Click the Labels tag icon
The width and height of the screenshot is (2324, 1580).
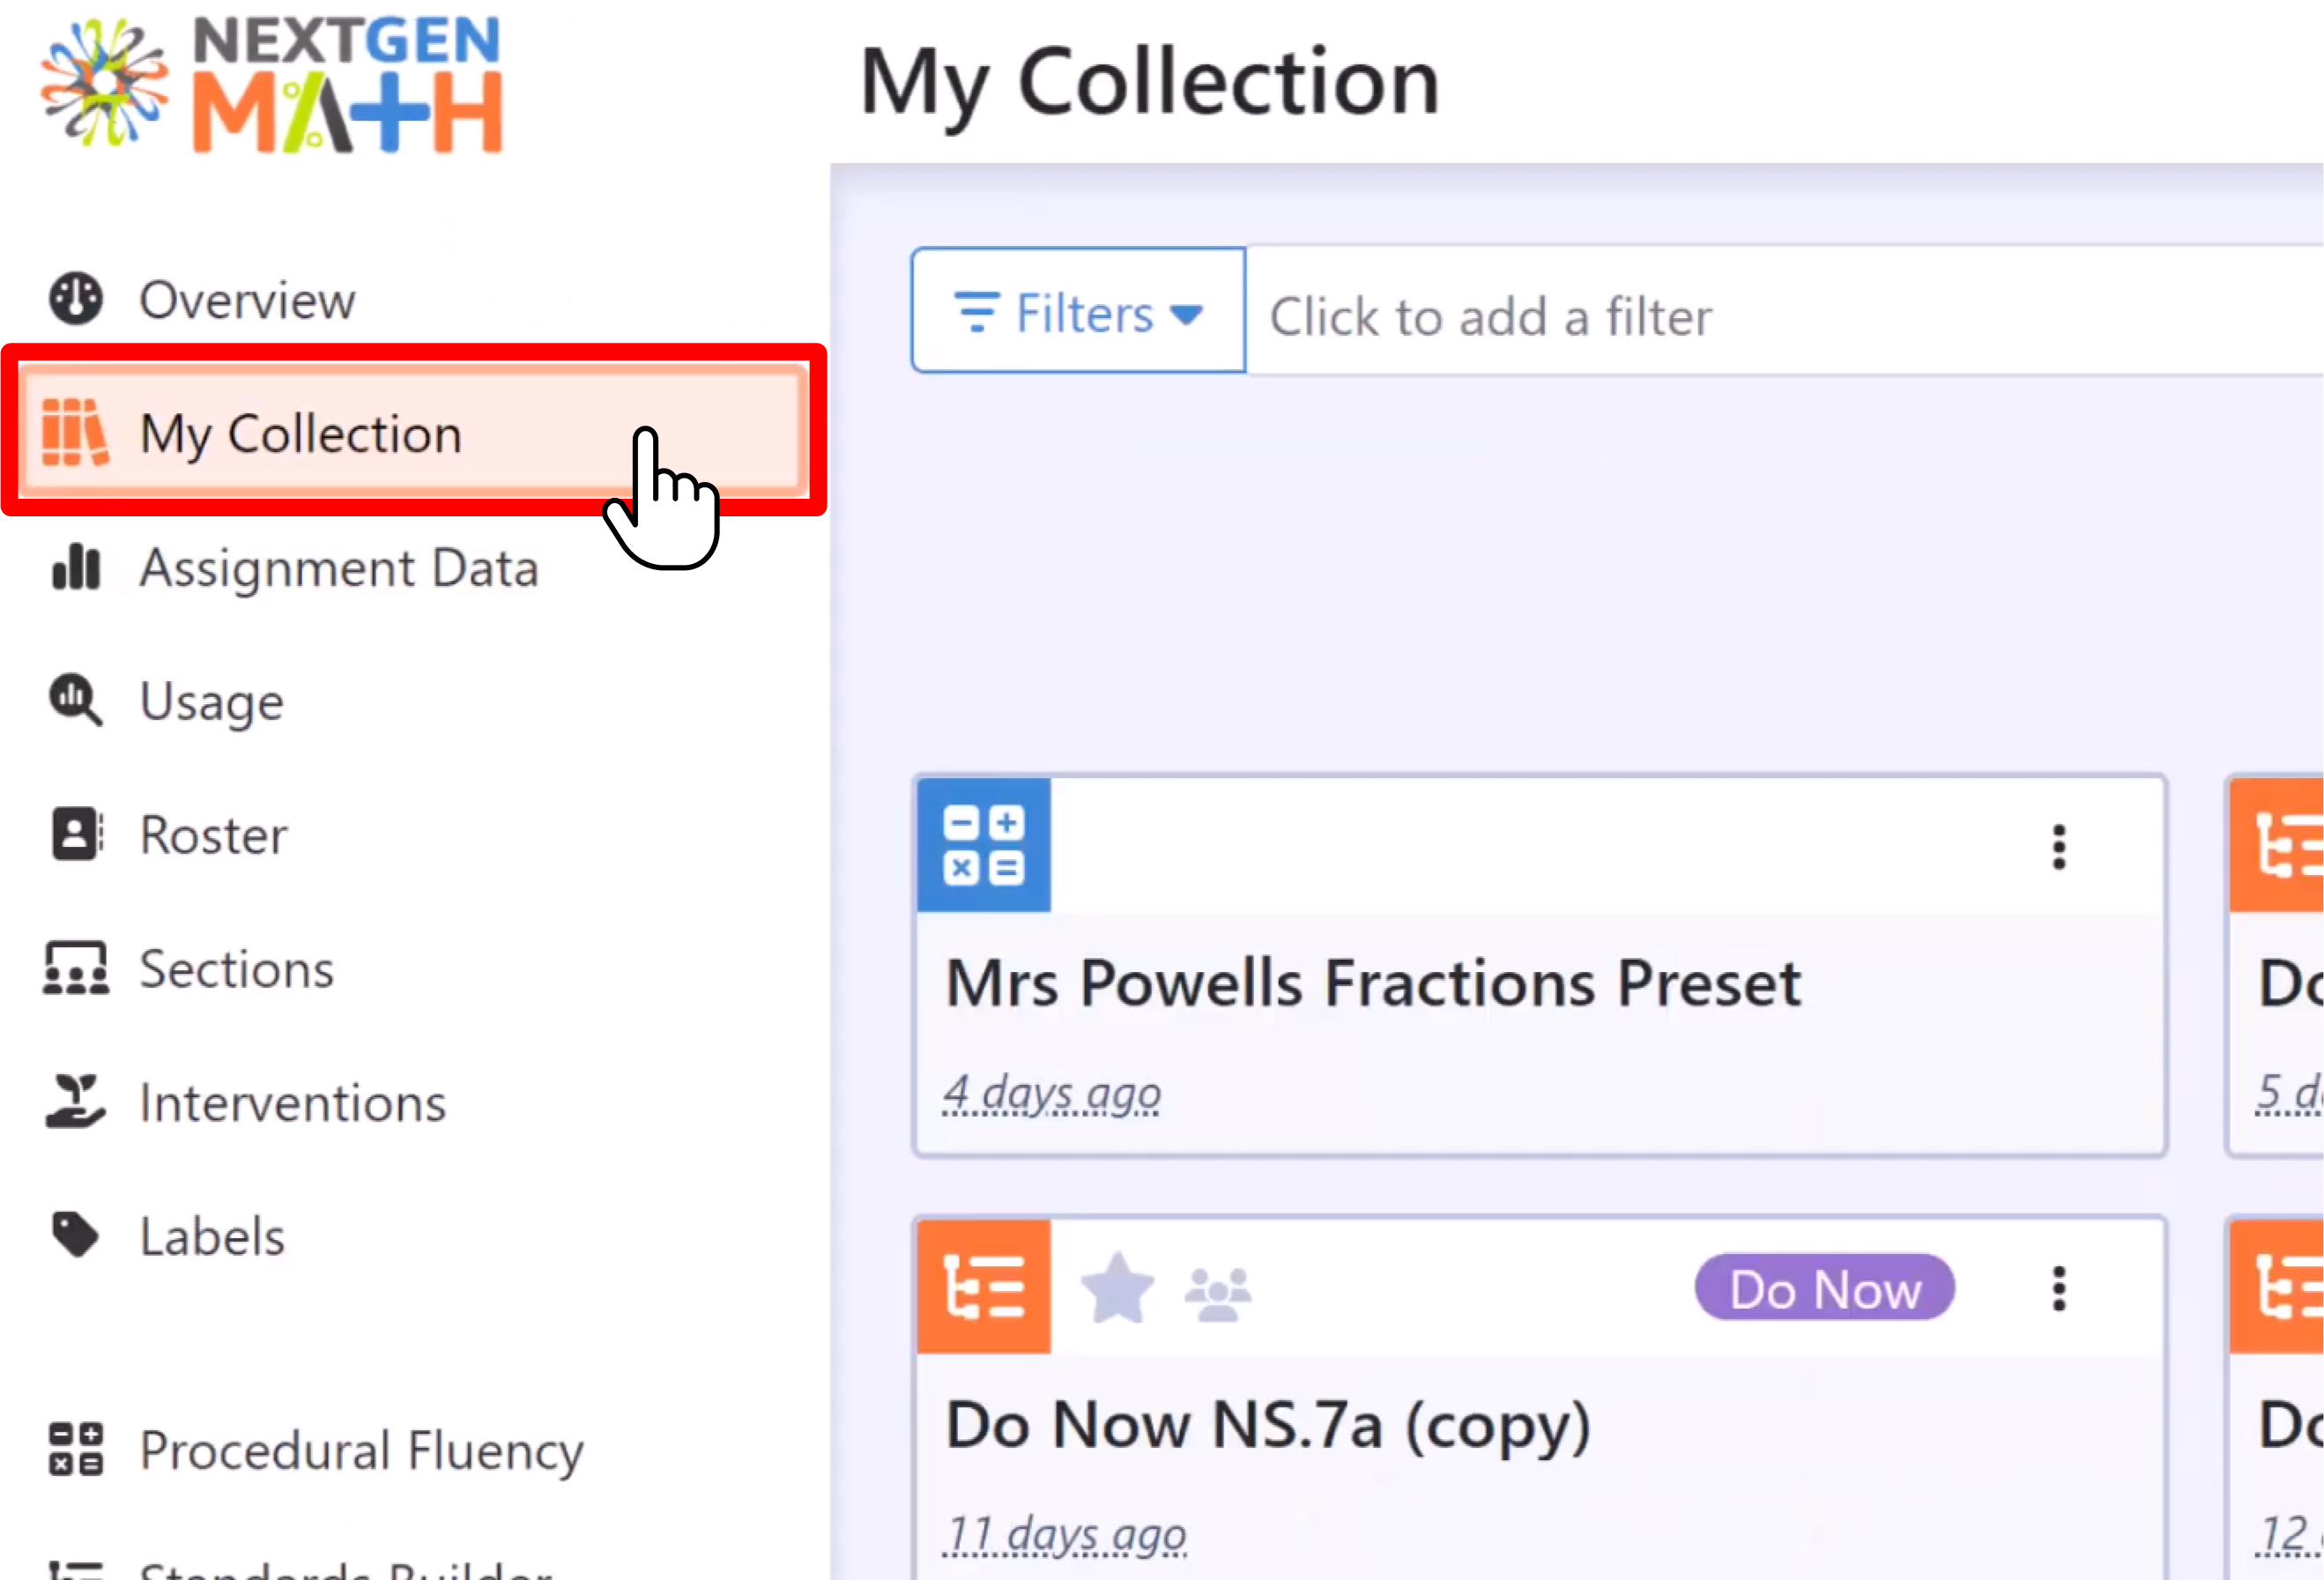tap(76, 1235)
